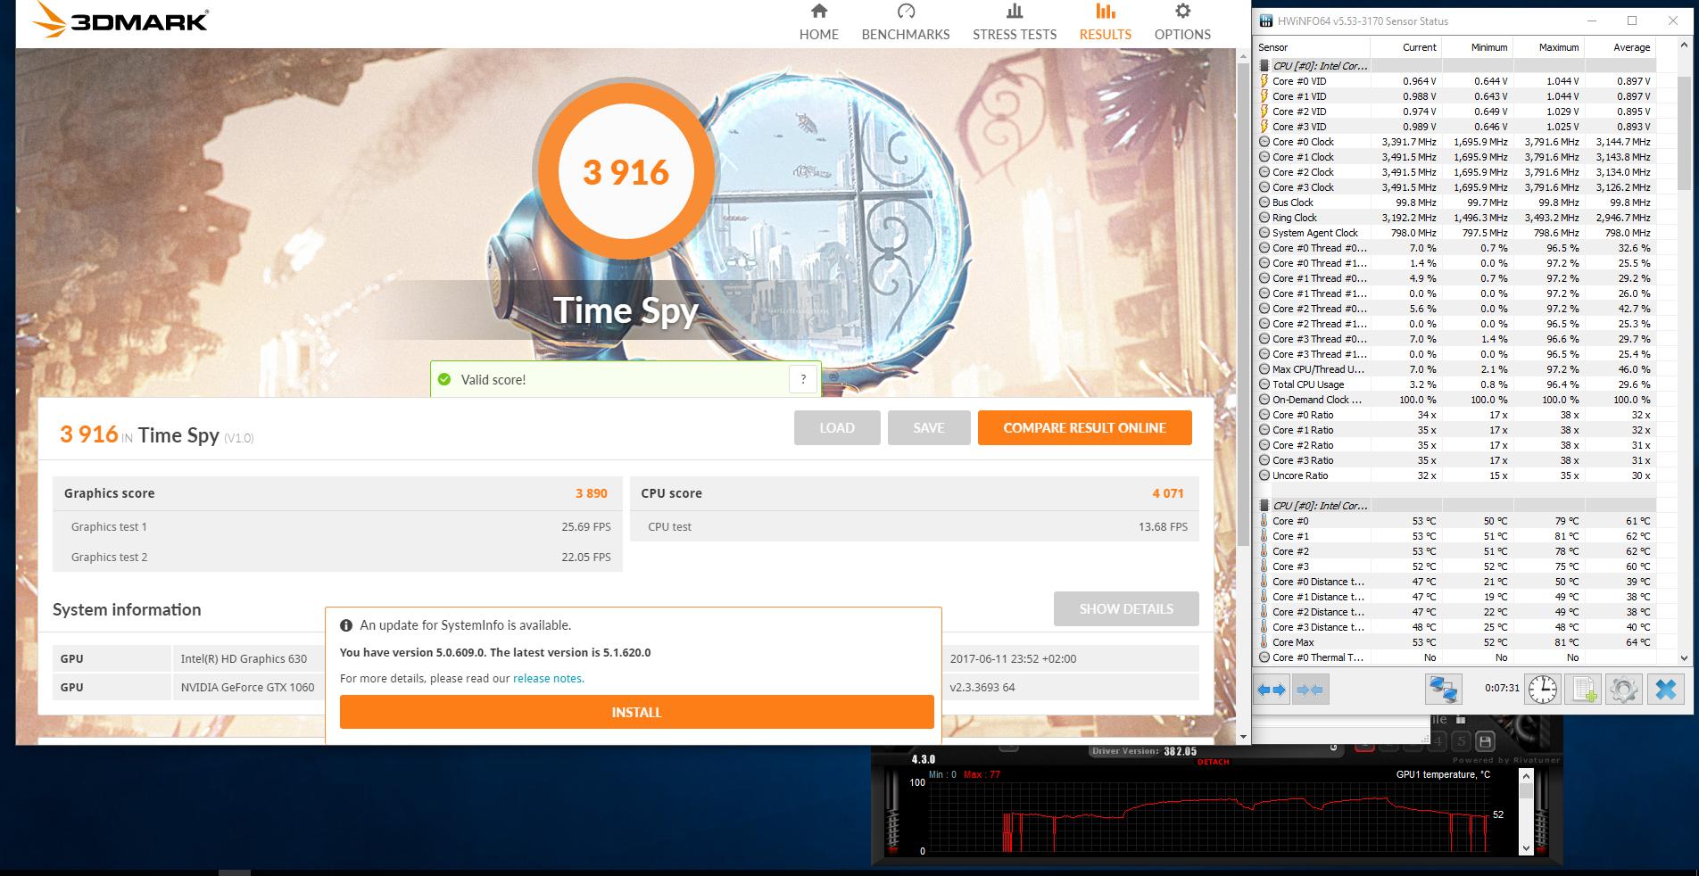The height and width of the screenshot is (876, 1699).
Task: Click the green Valid score checkmark icon
Action: pos(444,379)
